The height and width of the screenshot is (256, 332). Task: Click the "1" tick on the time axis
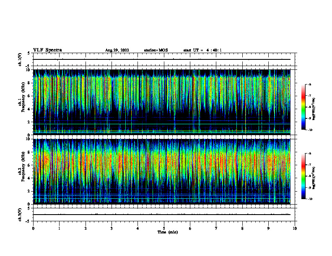click(59, 228)
